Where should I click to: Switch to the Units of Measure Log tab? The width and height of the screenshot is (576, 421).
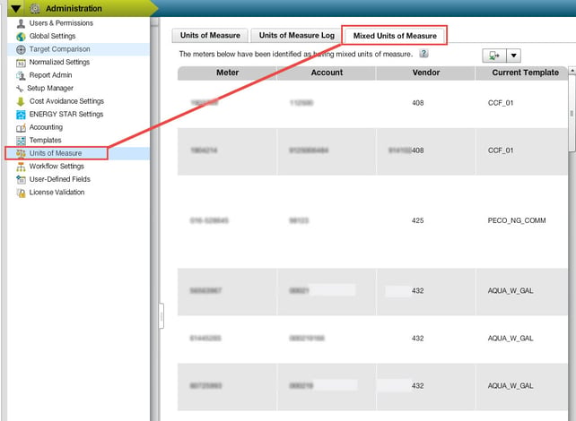(296, 36)
